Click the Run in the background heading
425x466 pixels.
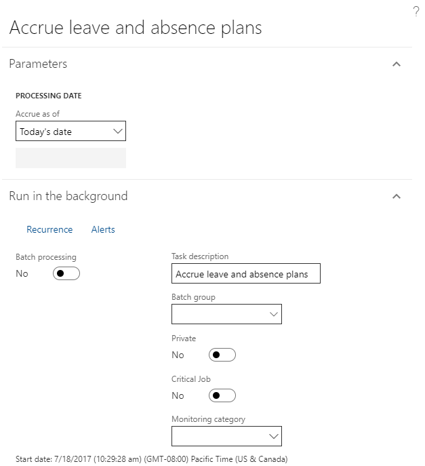coord(68,196)
